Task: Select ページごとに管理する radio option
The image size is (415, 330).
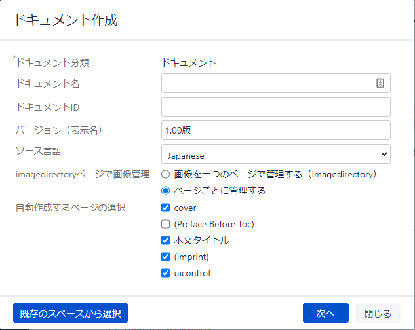Action: click(165, 191)
